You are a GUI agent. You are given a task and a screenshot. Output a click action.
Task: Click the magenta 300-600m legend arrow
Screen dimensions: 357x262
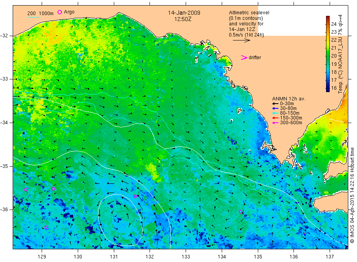[275, 123]
